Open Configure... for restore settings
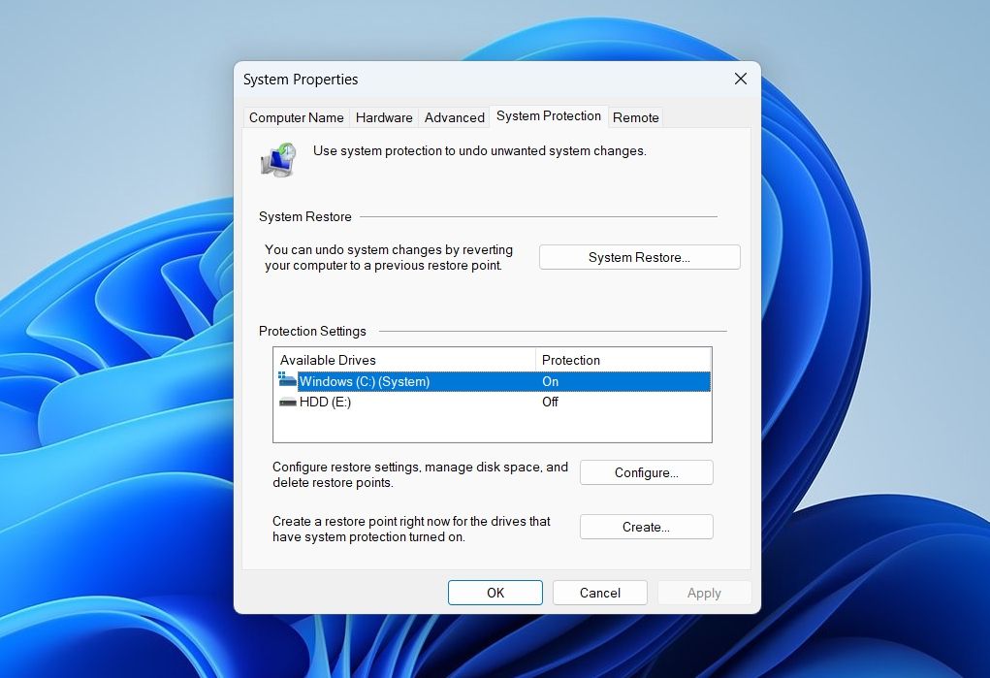Screen dimensions: 990x678 click(647, 472)
